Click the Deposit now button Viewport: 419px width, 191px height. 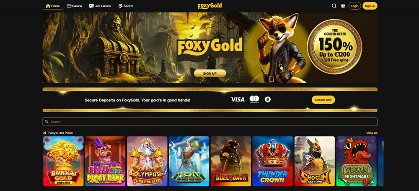(323, 100)
